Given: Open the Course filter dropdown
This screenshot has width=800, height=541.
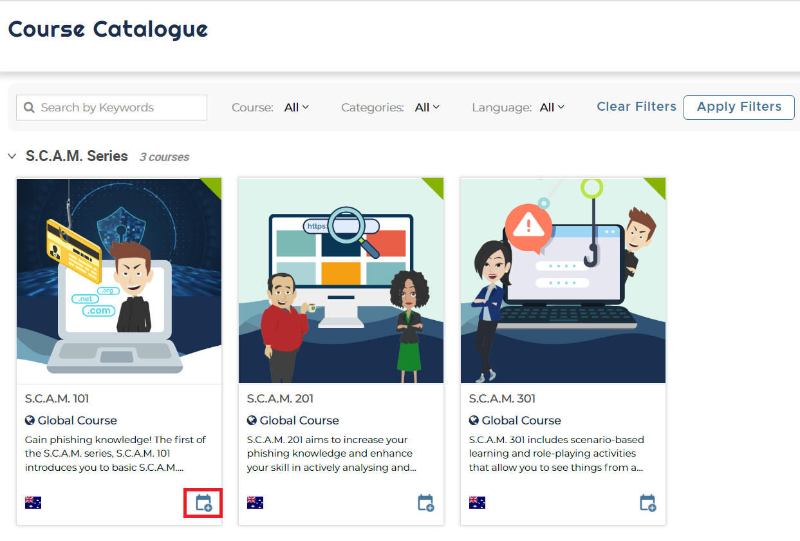Looking at the screenshot, I should pos(297,108).
